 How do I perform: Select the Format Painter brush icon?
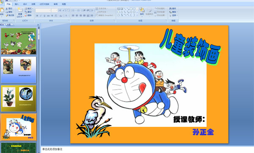pyautogui.click(x=7, y=16)
